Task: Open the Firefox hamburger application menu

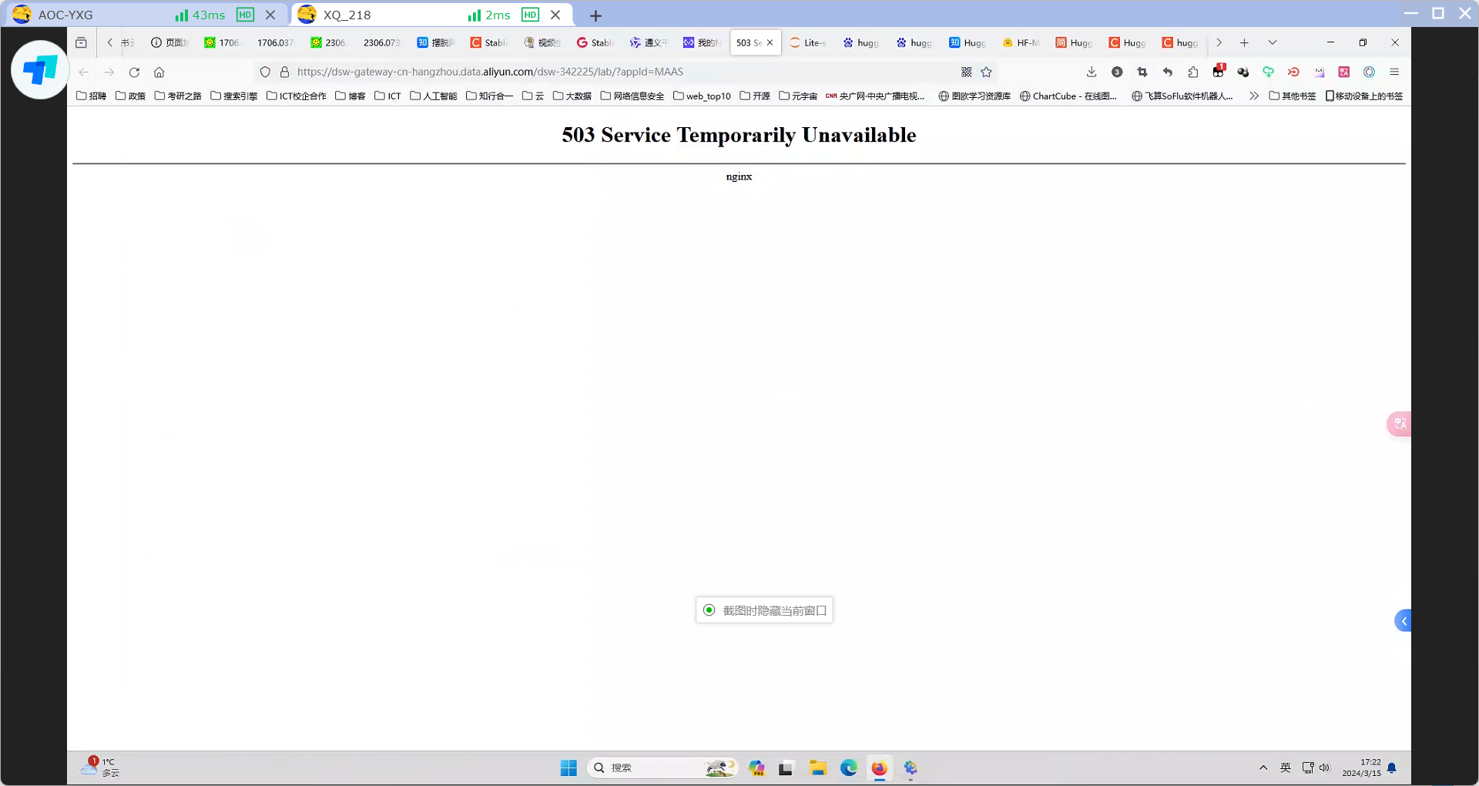Action: [x=1394, y=72]
